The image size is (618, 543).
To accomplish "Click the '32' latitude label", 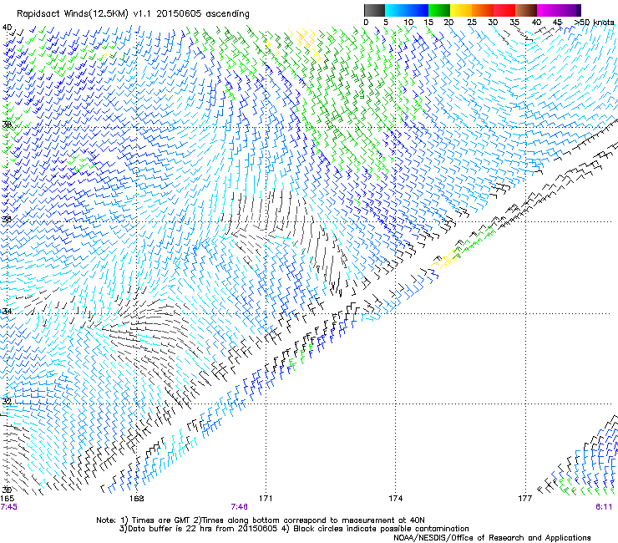I will point(7,402).
